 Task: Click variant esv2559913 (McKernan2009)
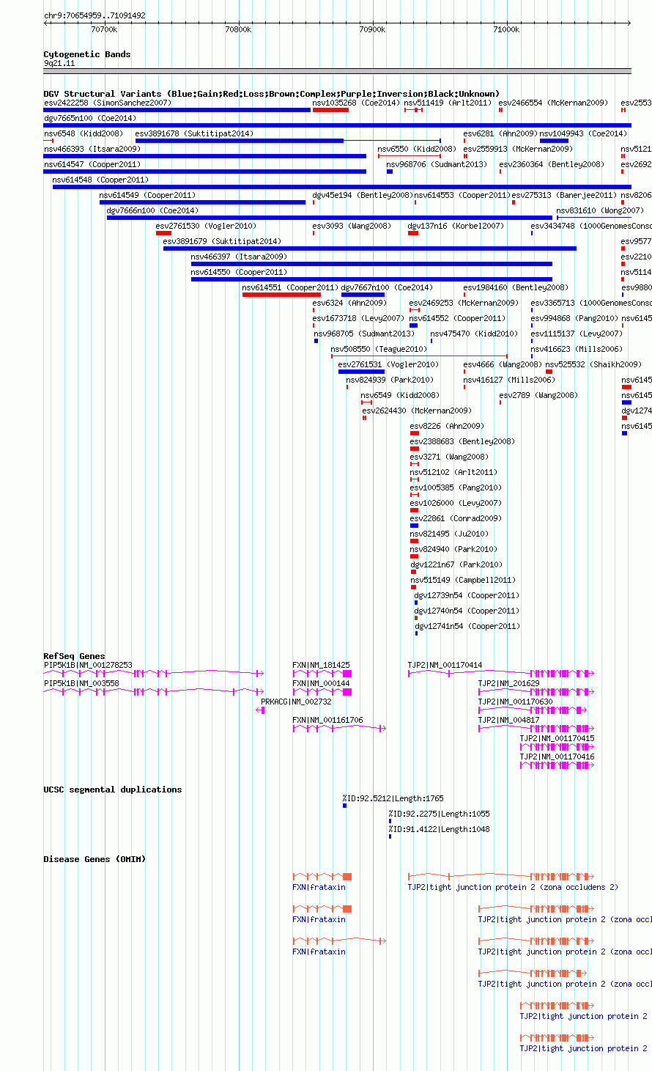pyautogui.click(x=518, y=150)
